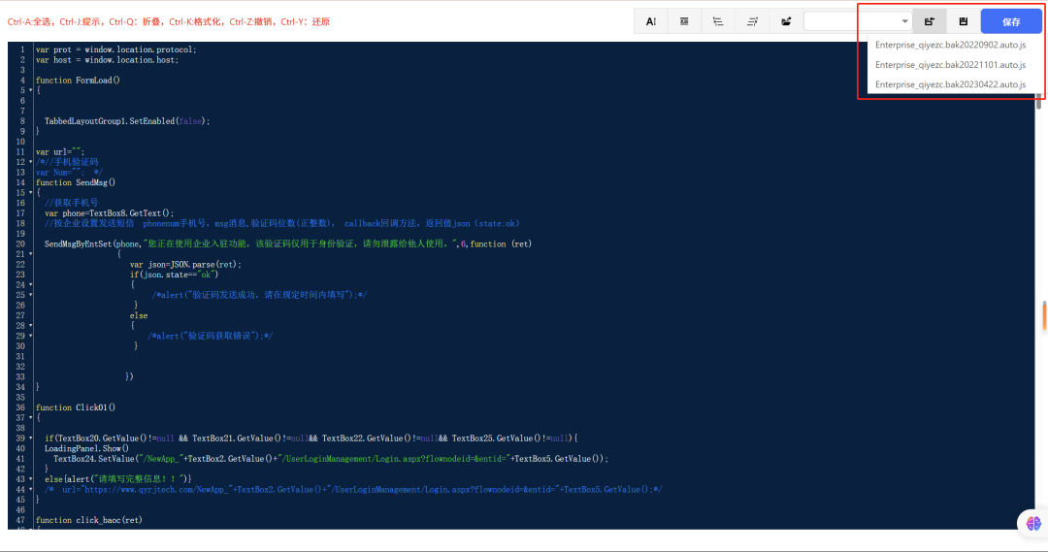This screenshot has height=552, width=1048.
Task: Fold the comment at line 25
Action: point(31,295)
